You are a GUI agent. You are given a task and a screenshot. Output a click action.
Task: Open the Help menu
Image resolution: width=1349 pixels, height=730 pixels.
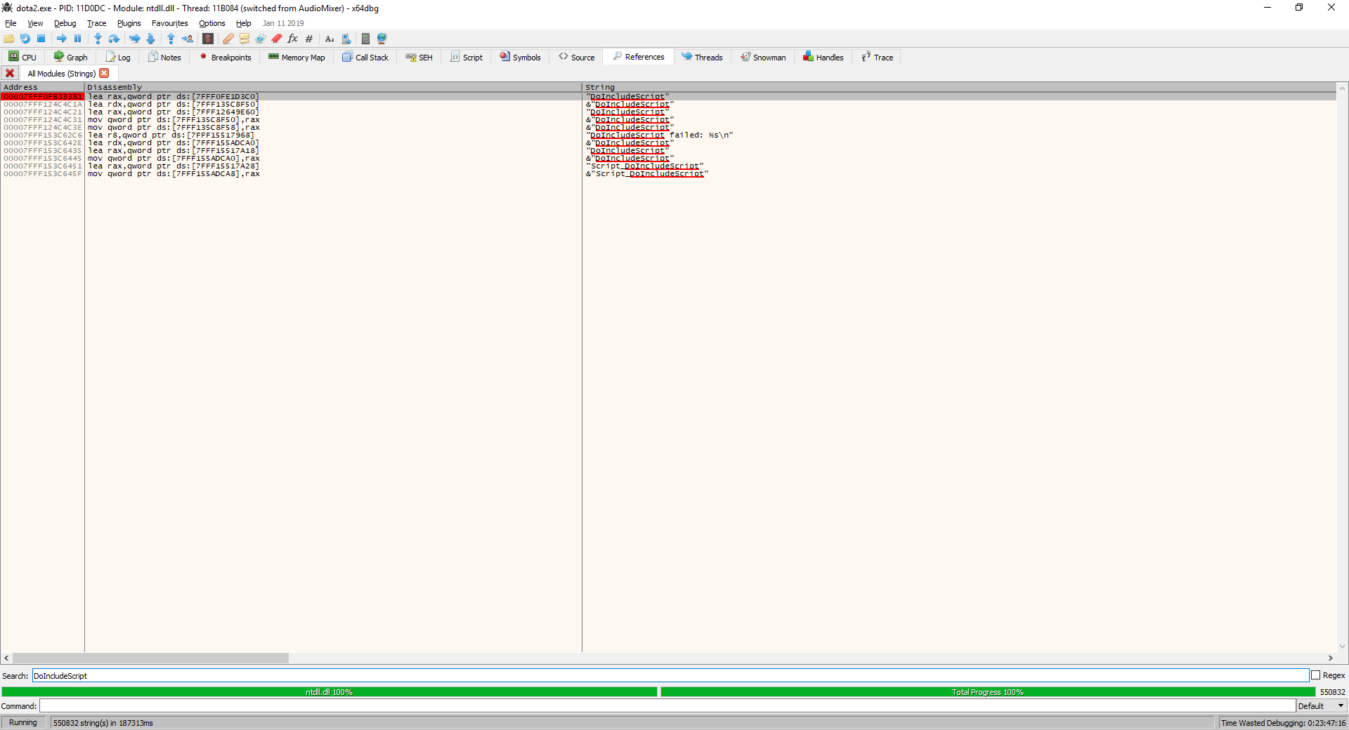pos(243,23)
